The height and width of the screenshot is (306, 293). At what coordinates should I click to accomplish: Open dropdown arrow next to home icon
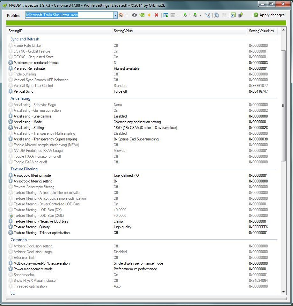[x=127, y=15]
